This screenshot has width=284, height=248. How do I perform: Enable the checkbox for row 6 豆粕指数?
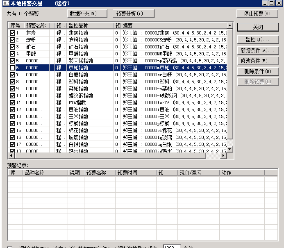pyautogui.click(x=12, y=68)
